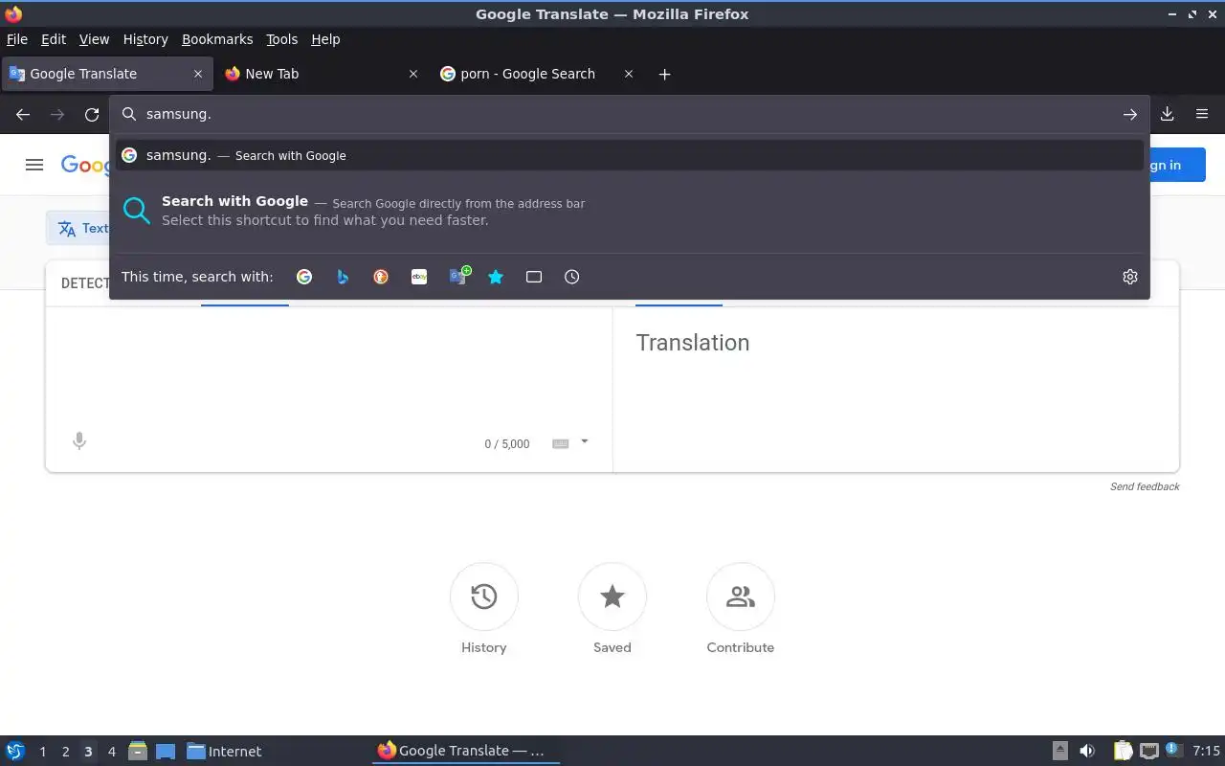Go forward one page
The image size is (1225, 766).
57,114
